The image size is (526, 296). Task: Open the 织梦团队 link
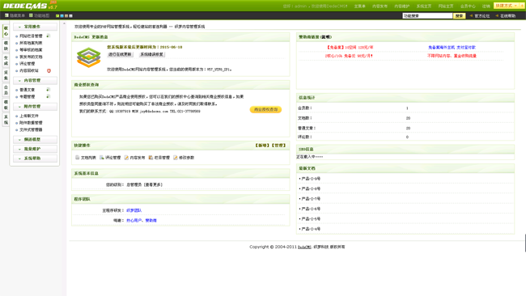point(134,210)
